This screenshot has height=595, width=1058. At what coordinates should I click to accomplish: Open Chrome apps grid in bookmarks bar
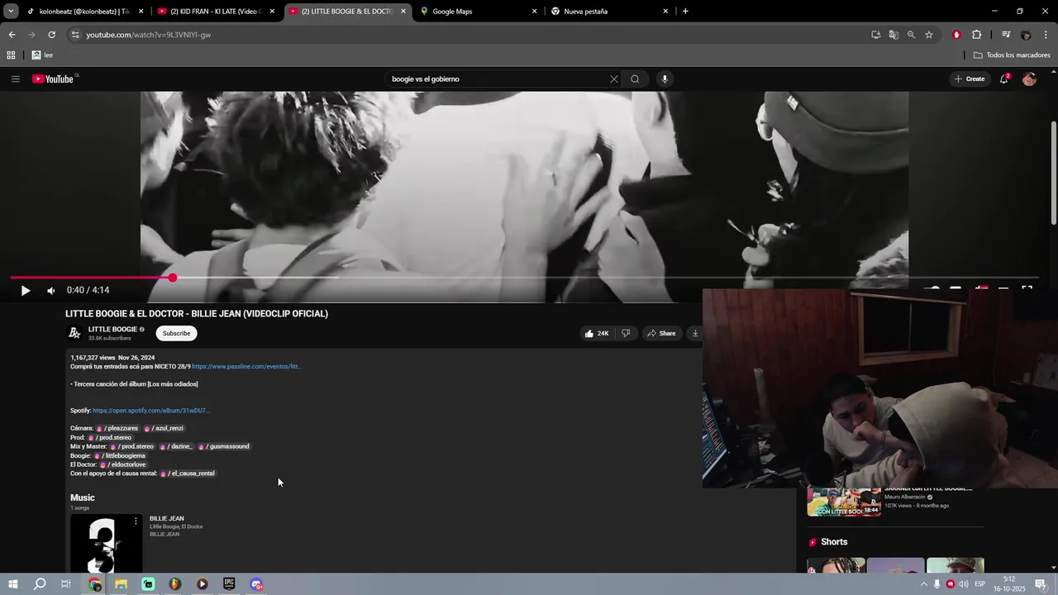11,55
